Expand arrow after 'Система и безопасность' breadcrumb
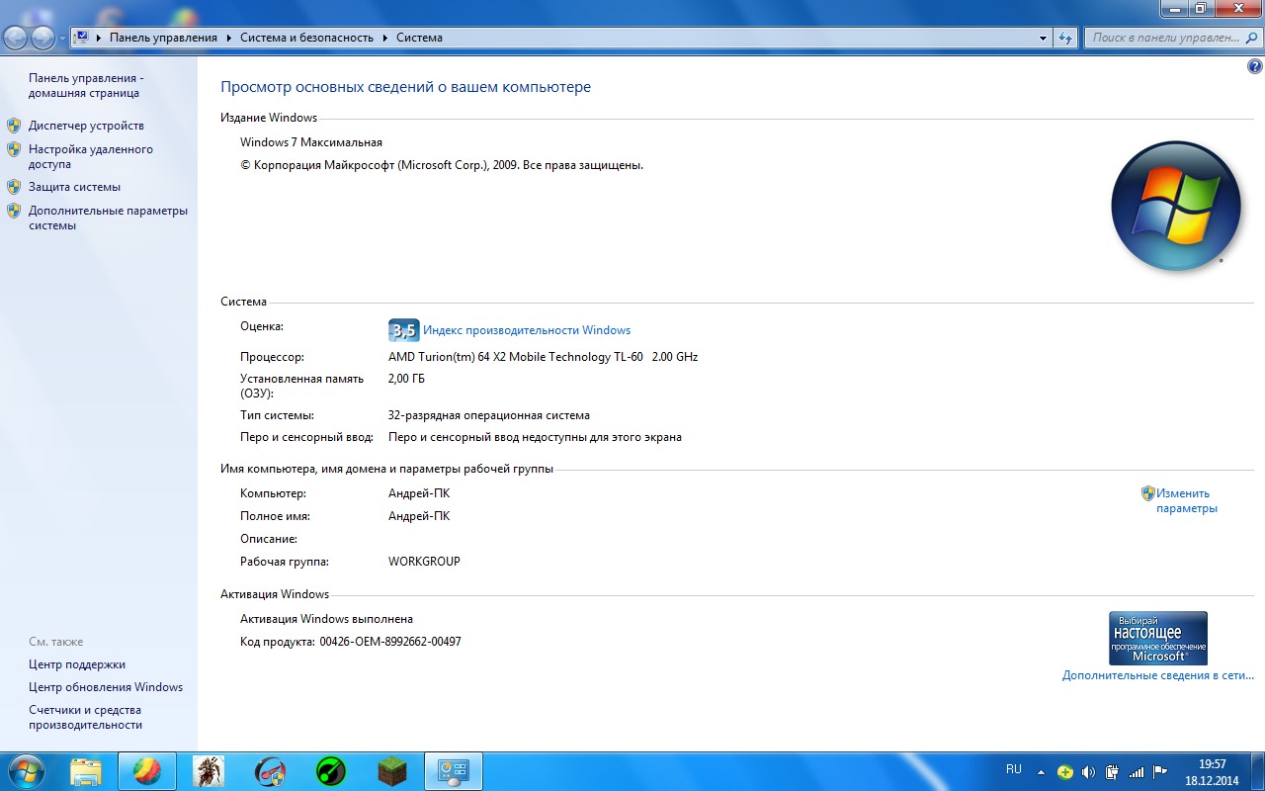The height and width of the screenshot is (791, 1265). [384, 38]
